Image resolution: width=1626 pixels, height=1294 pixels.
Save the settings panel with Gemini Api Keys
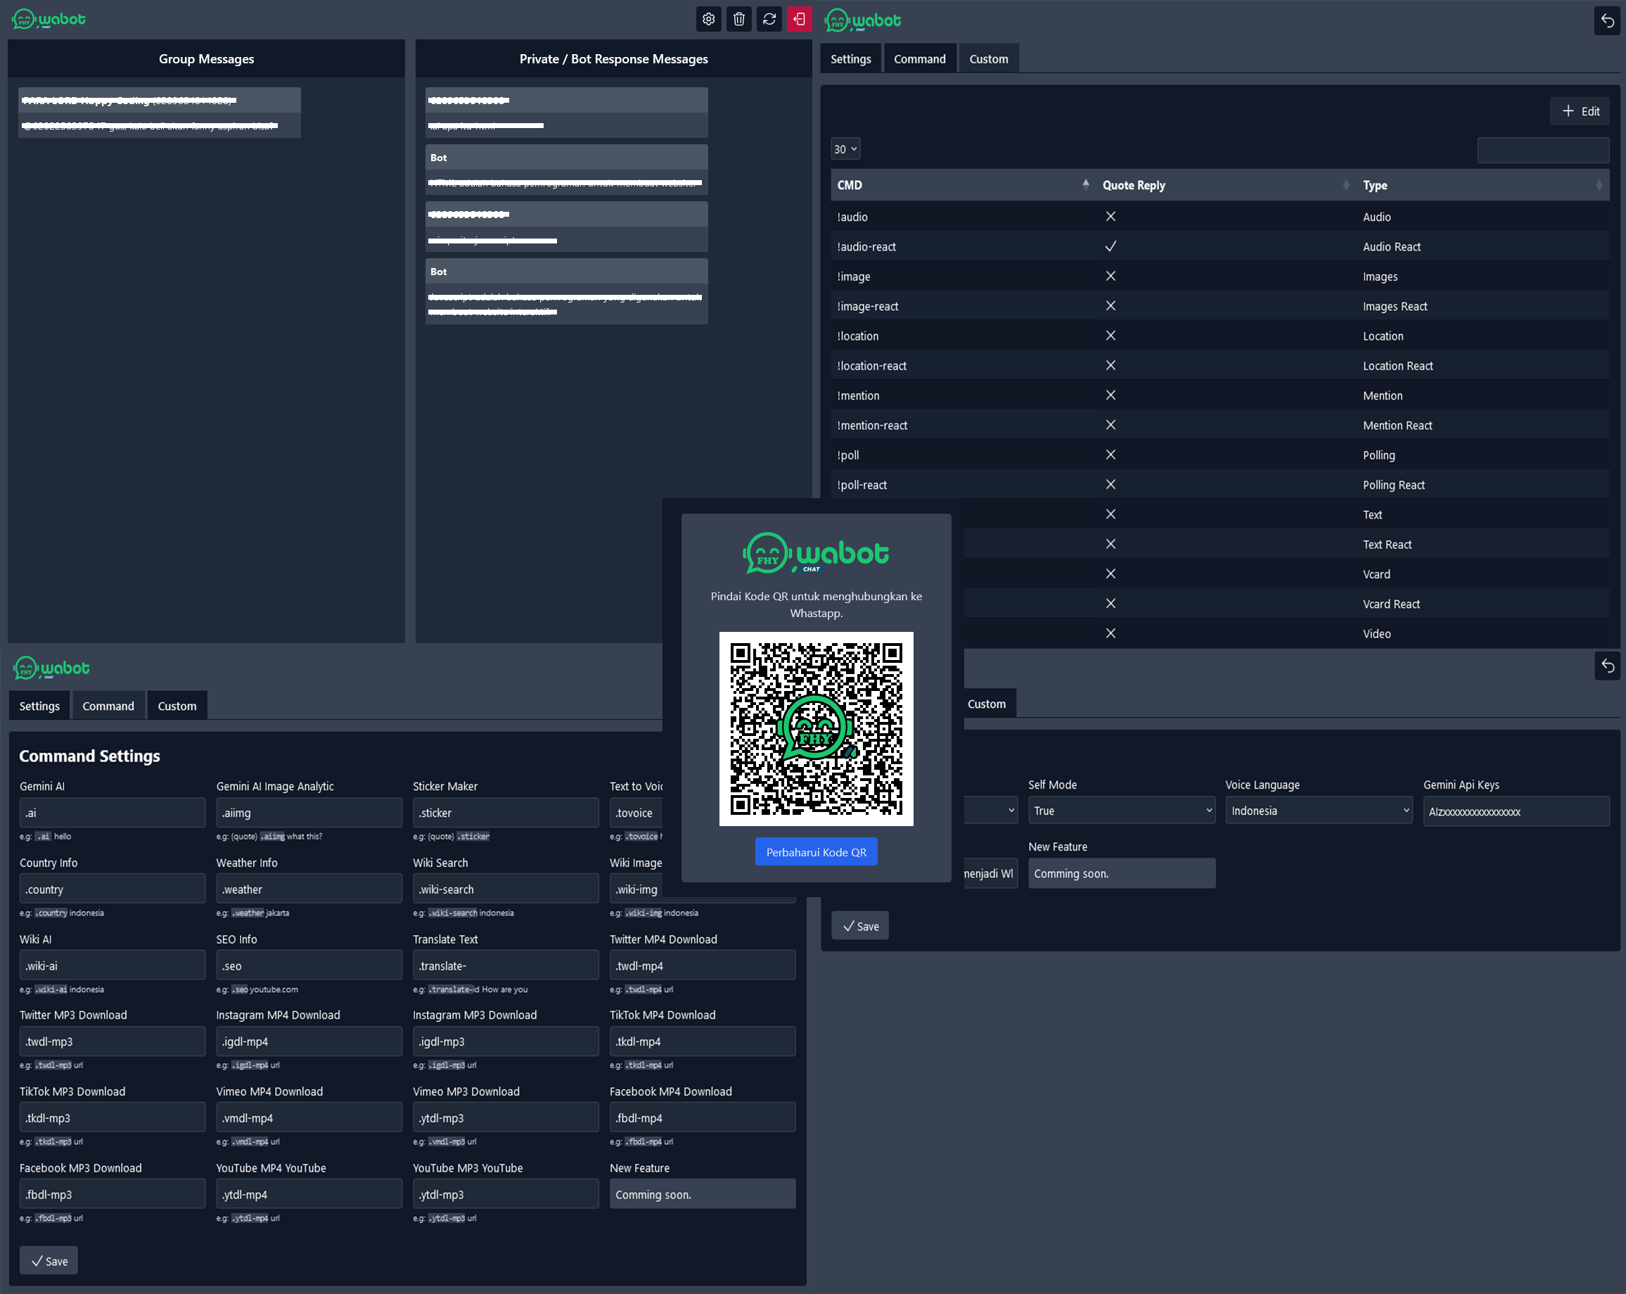click(859, 926)
